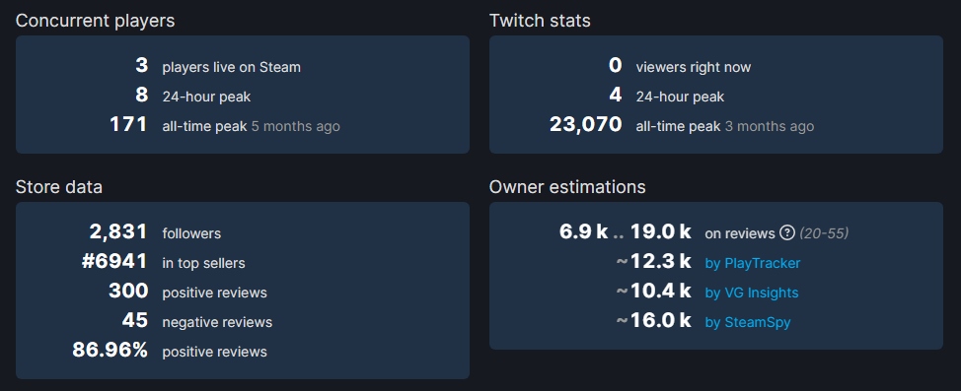Click the 300 positive reviews number
The width and height of the screenshot is (961, 391).
[x=128, y=291]
